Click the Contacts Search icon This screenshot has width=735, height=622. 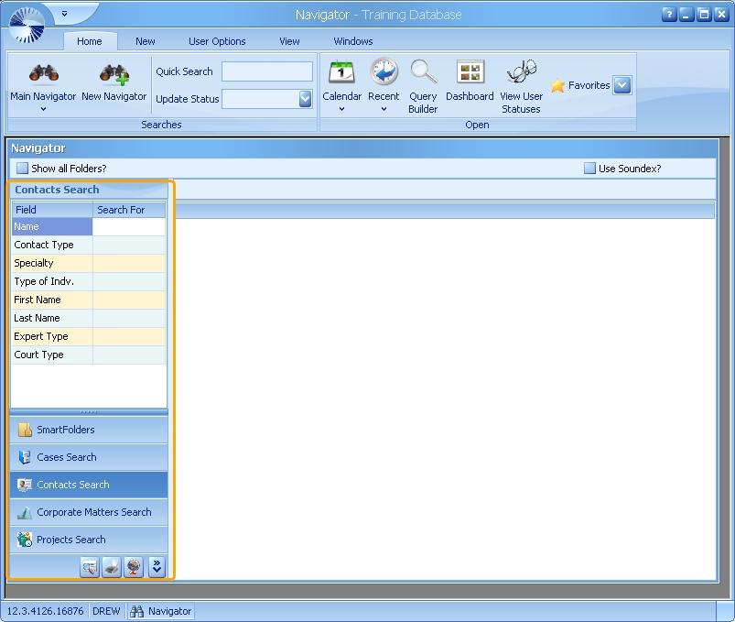coord(25,485)
